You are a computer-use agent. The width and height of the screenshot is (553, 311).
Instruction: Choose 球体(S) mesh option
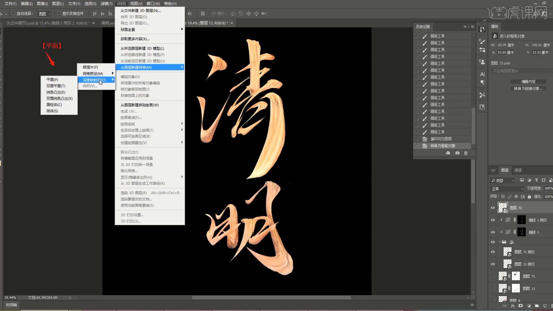click(x=52, y=111)
